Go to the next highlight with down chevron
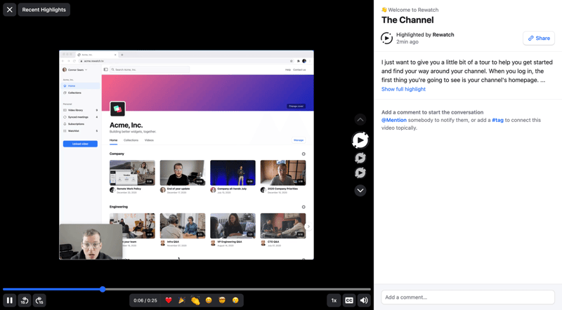The width and height of the screenshot is (562, 310). click(x=360, y=191)
